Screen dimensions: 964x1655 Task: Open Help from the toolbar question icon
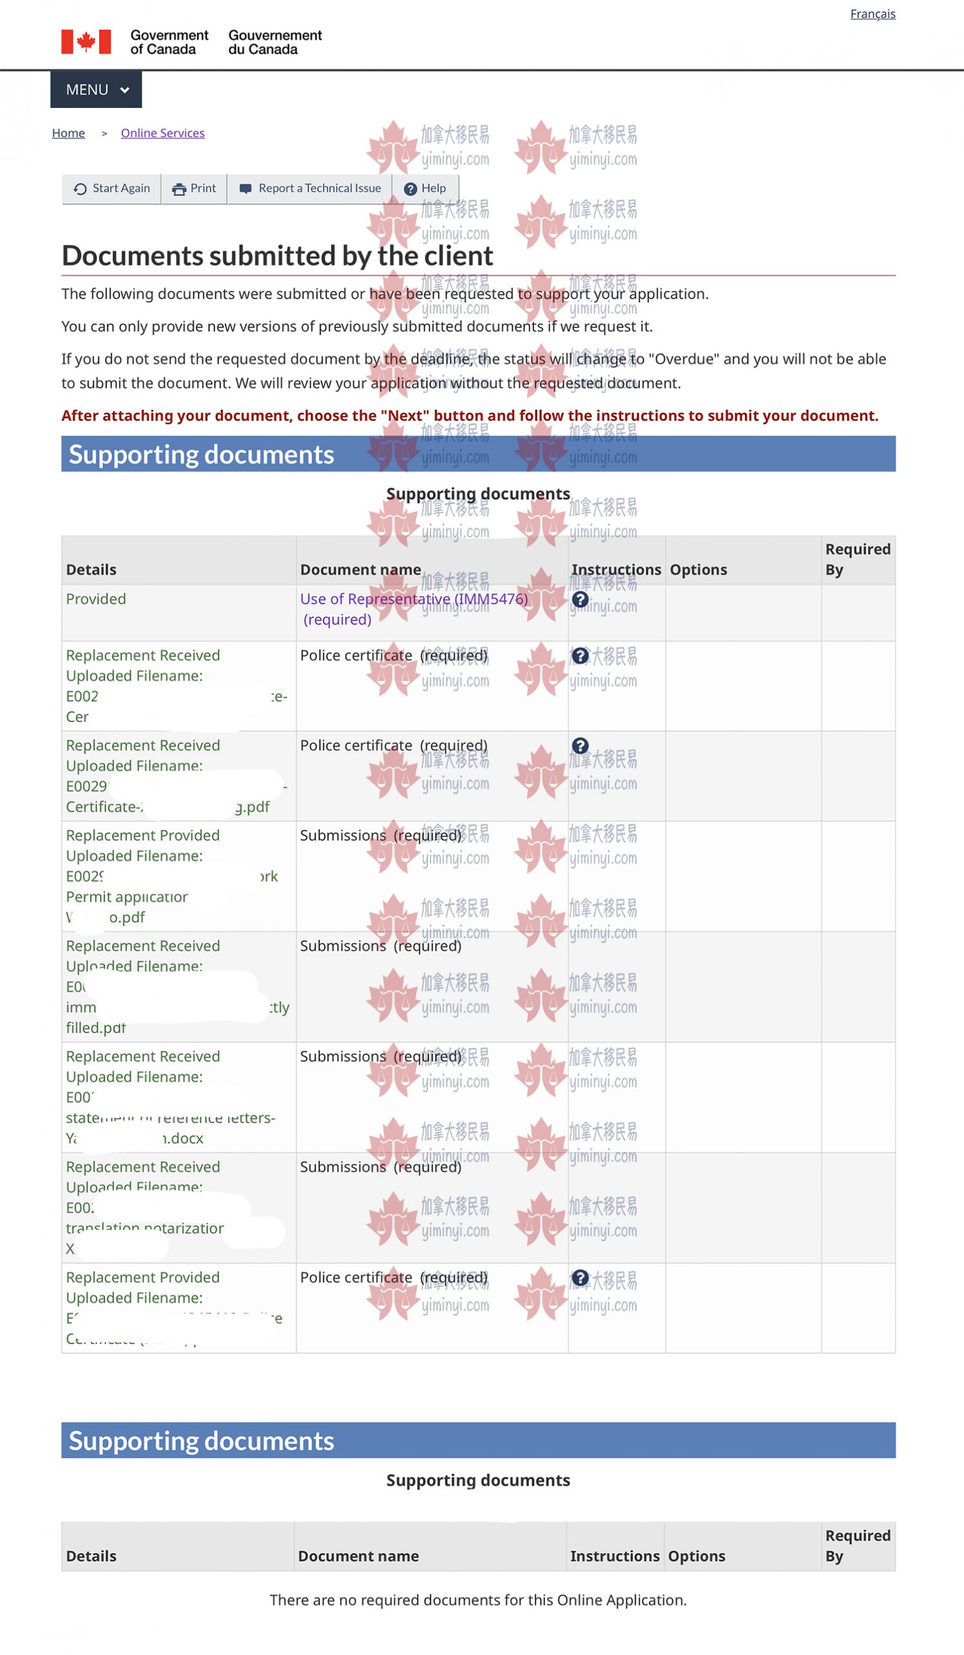click(411, 189)
